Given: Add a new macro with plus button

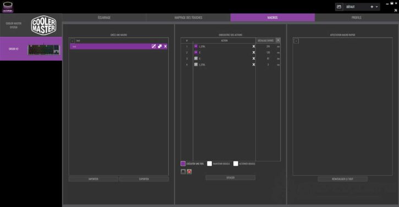Looking at the screenshot, I should pos(72,41).
